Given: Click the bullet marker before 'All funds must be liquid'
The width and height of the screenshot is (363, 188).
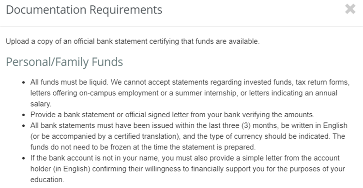Looking at the screenshot, I should tap(23, 82).
